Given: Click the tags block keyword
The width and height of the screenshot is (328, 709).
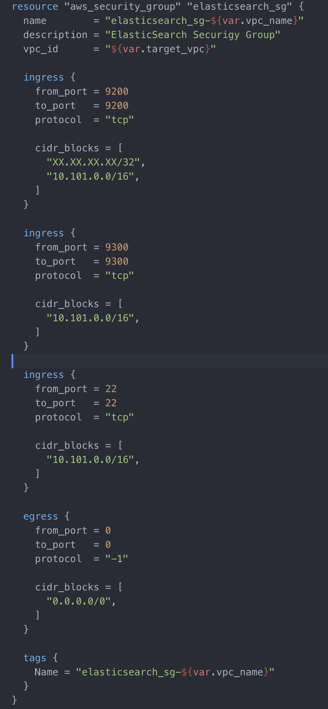Looking at the screenshot, I should coord(35,658).
